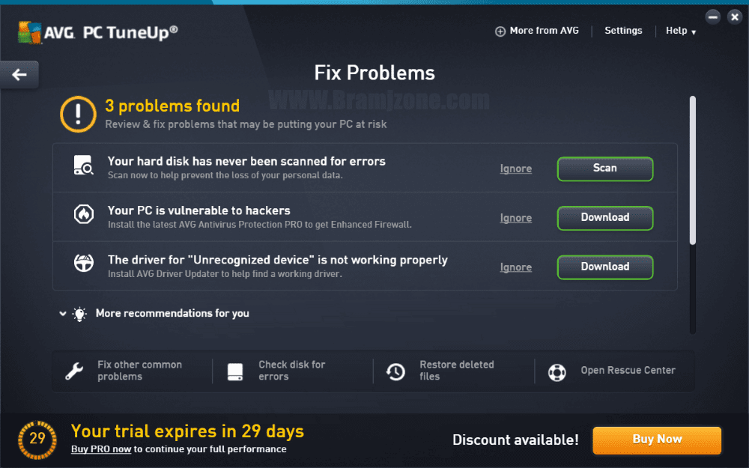Ignore the vulnerable to hackers problem
Image resolution: width=749 pixels, height=468 pixels.
click(516, 218)
